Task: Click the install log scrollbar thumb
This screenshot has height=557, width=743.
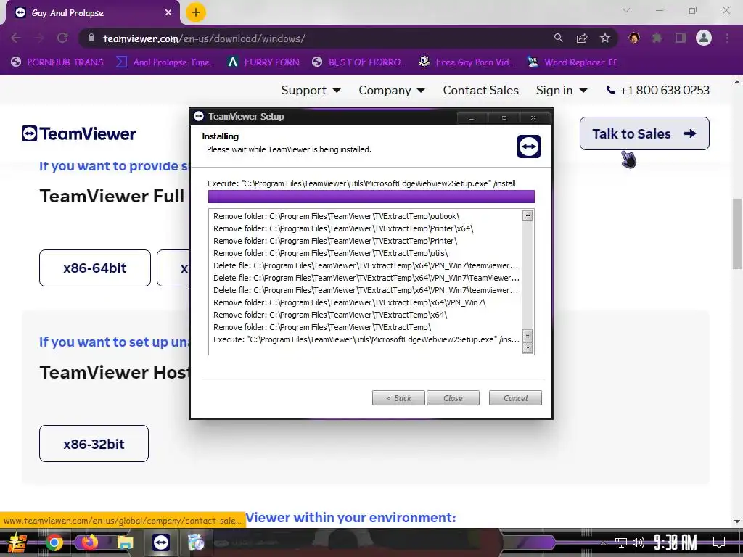Action: pos(528,336)
